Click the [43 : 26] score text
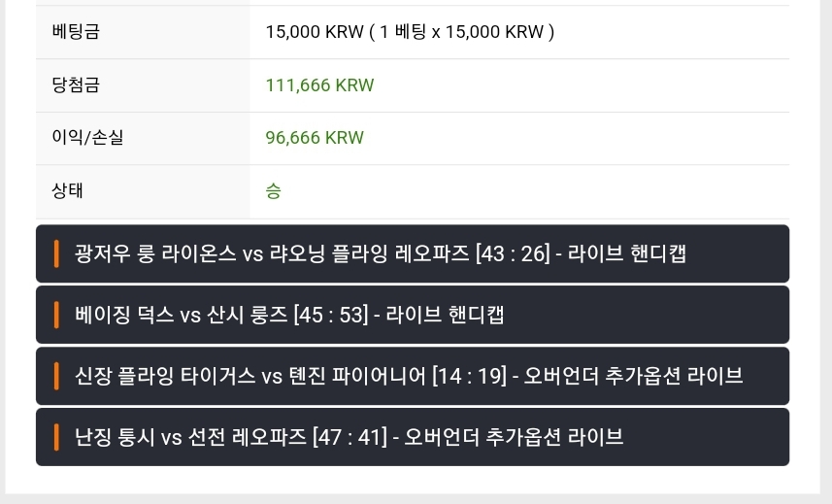 (513, 253)
